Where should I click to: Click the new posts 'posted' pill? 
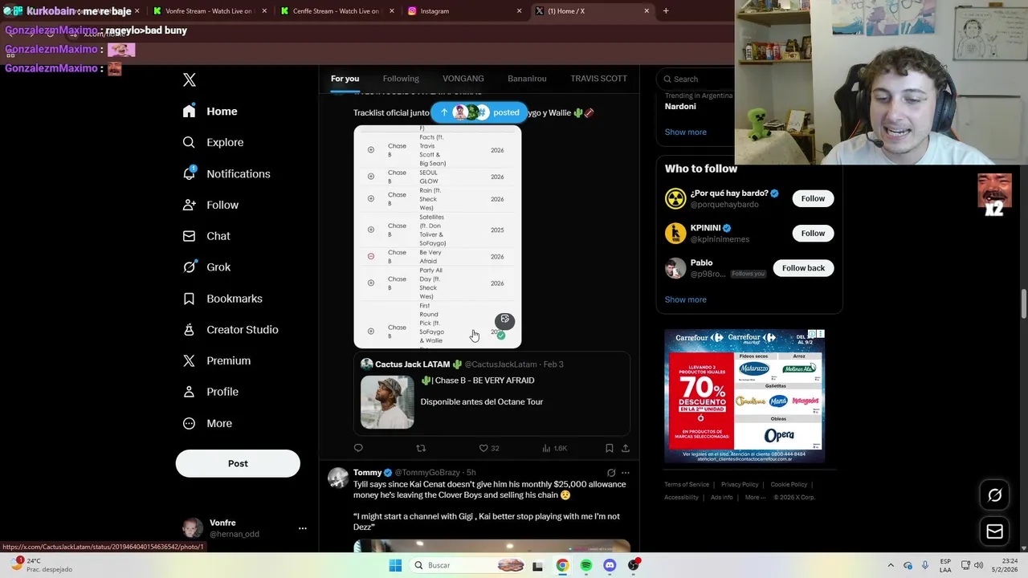(479, 112)
